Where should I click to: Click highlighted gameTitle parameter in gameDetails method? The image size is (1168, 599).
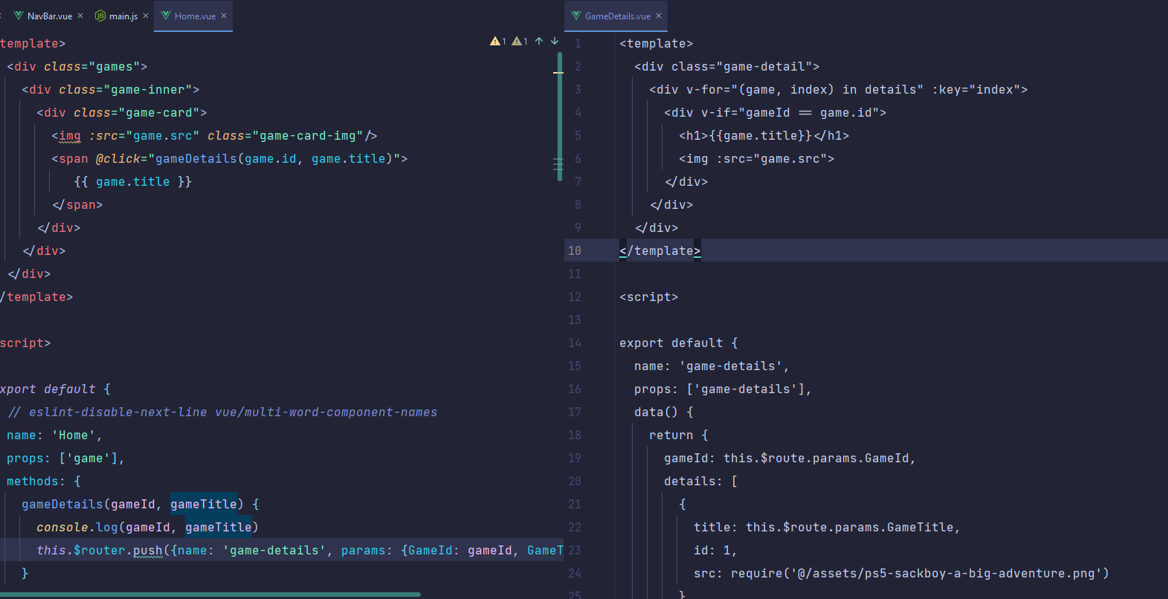[204, 505]
